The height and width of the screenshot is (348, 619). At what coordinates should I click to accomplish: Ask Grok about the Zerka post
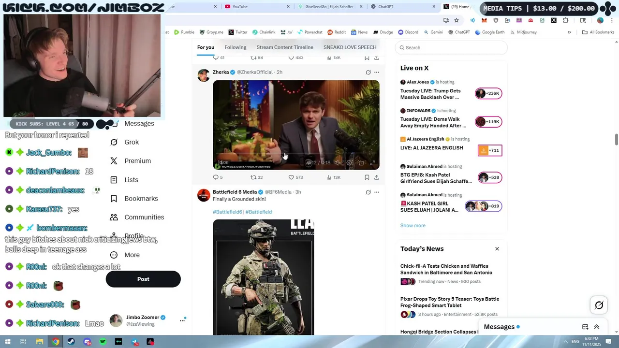coord(368,72)
